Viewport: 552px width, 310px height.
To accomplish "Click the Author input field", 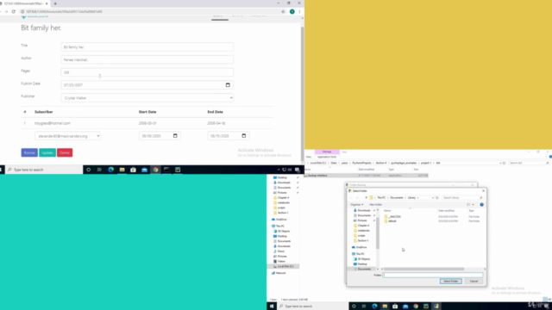I will coord(147,59).
